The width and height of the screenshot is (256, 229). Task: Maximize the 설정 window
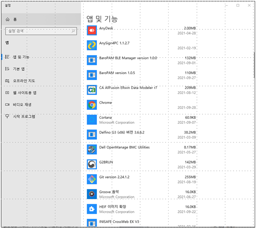pos(238,6)
